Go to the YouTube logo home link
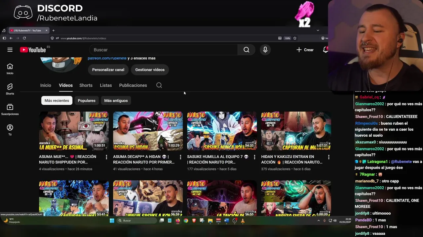 click(x=33, y=50)
